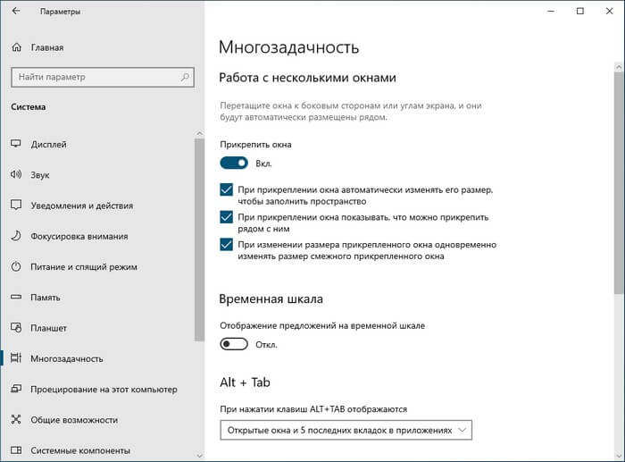Screen dimensions: 625x462
Task: Click the back arrow in the title bar
Action: 16,12
